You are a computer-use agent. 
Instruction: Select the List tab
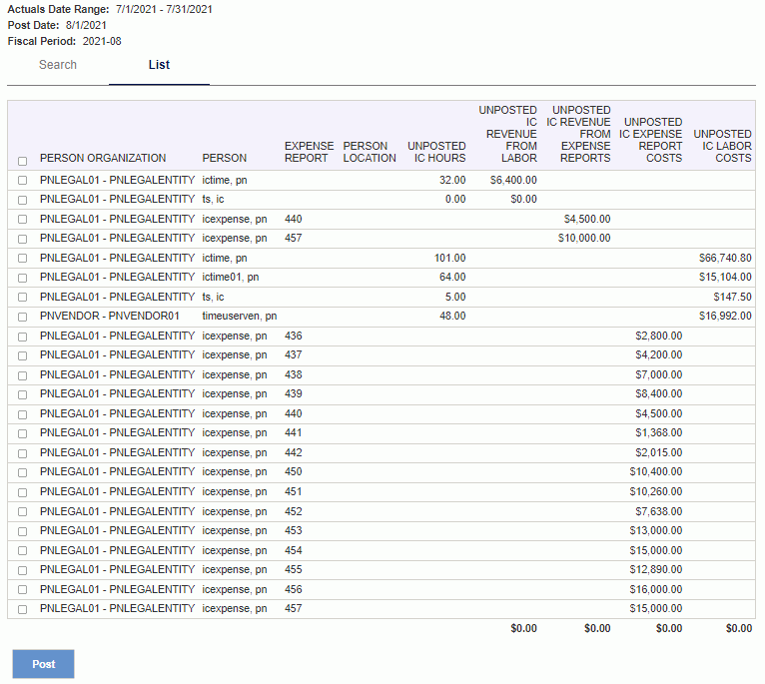click(x=159, y=65)
